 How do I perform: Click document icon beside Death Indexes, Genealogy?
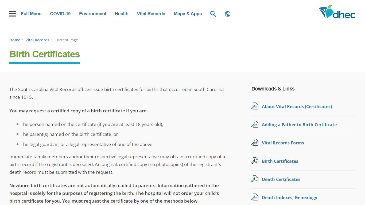255,197
